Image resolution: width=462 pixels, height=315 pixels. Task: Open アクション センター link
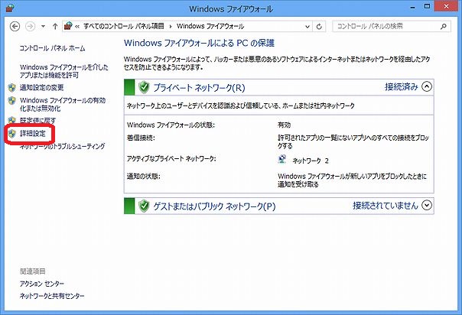42,284
